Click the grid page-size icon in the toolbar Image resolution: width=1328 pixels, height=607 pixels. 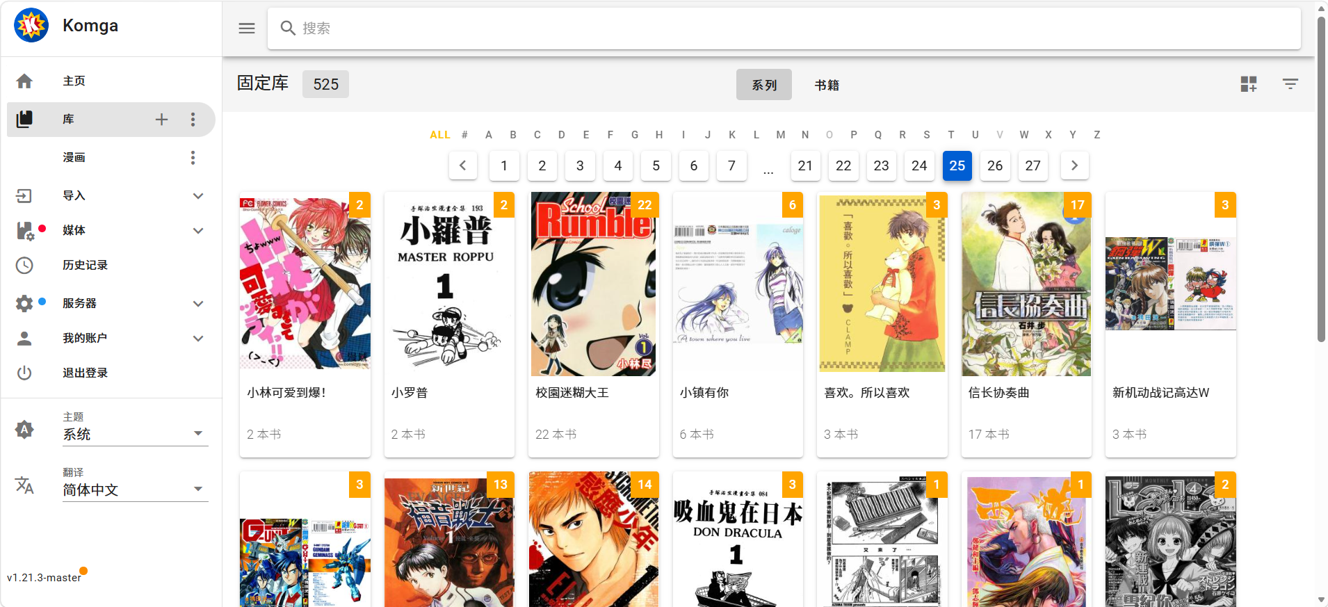tap(1249, 84)
